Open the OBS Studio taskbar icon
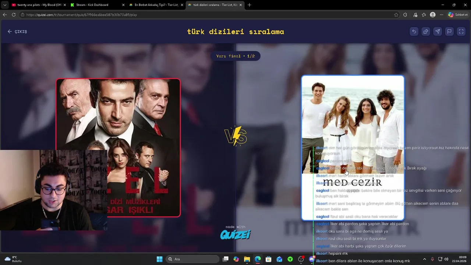The width and height of the screenshot is (471, 265). tap(301, 259)
